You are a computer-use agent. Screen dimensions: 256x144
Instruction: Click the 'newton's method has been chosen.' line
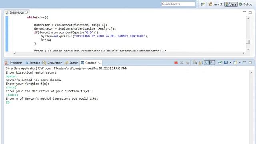tap(34, 80)
